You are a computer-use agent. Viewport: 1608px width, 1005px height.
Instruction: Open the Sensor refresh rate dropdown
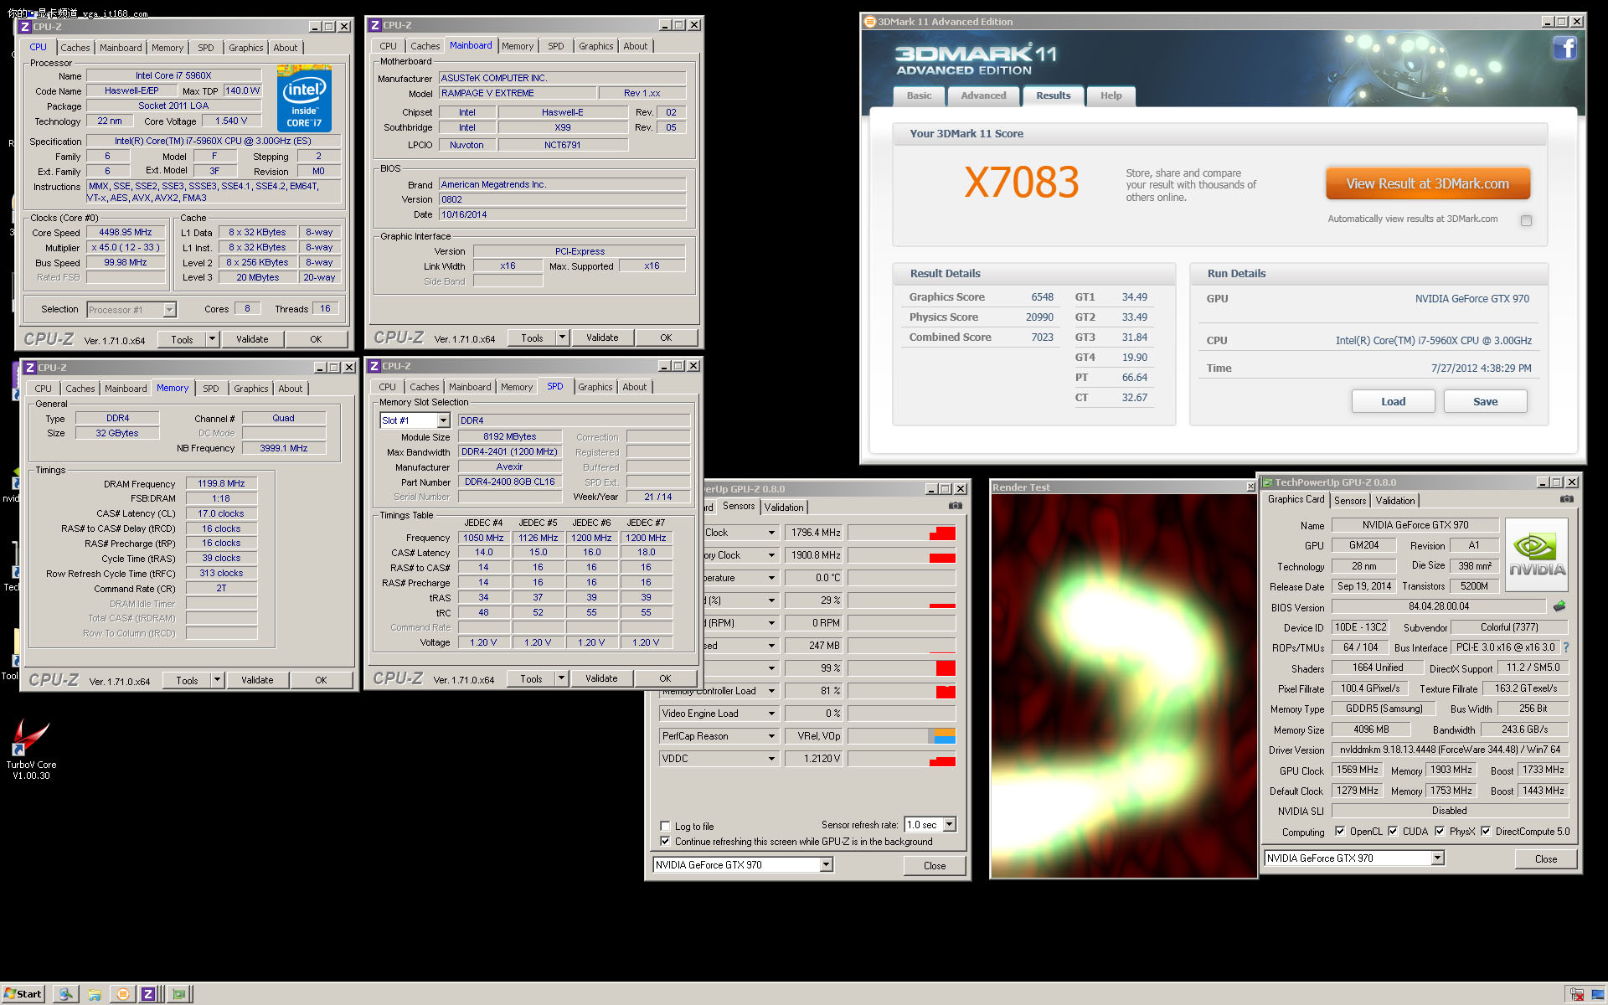[x=949, y=825]
